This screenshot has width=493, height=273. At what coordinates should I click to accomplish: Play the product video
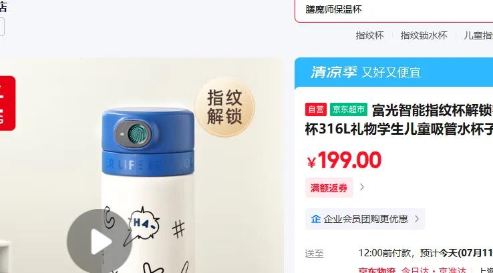click(100, 242)
